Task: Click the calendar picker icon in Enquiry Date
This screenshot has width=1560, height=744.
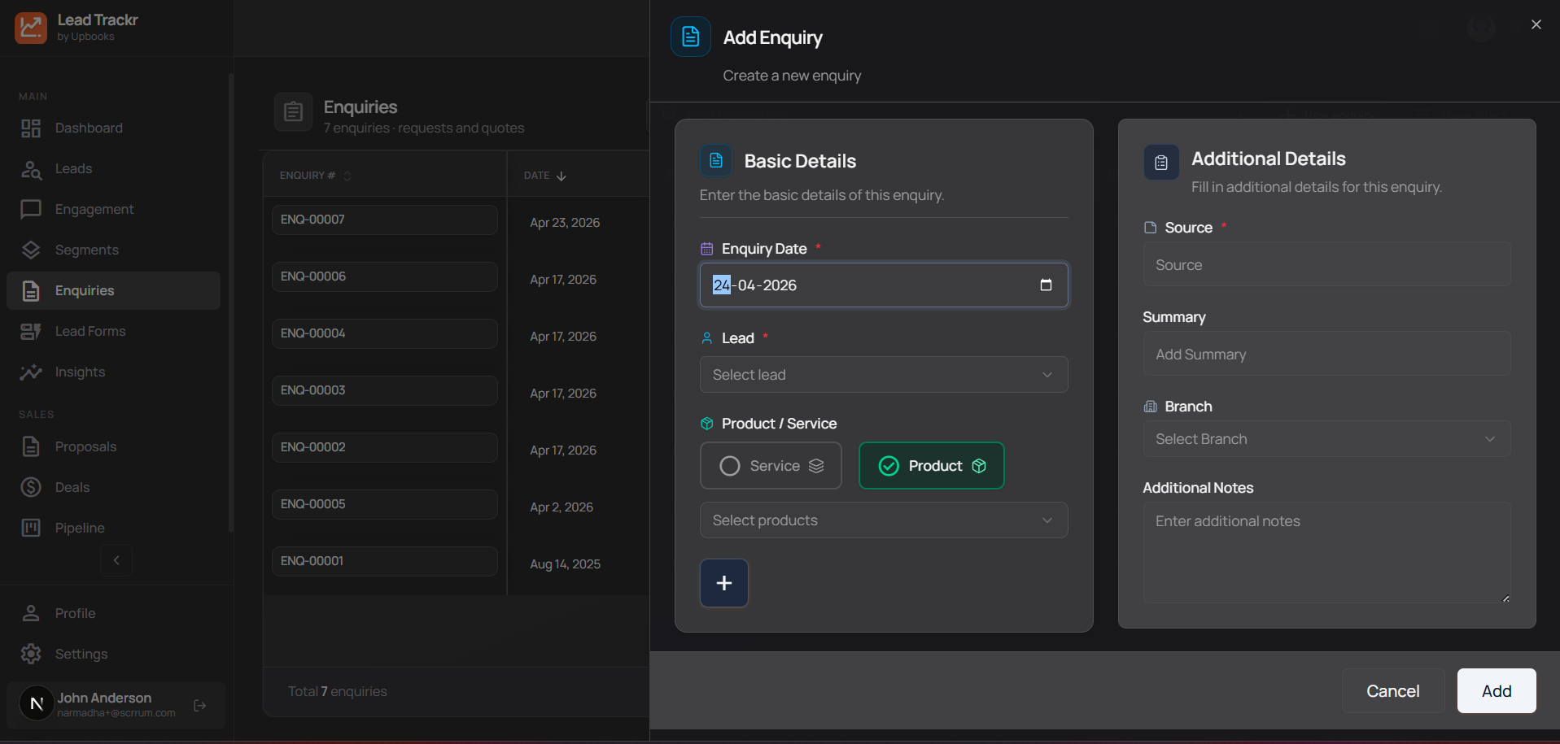Action: [x=1046, y=285]
